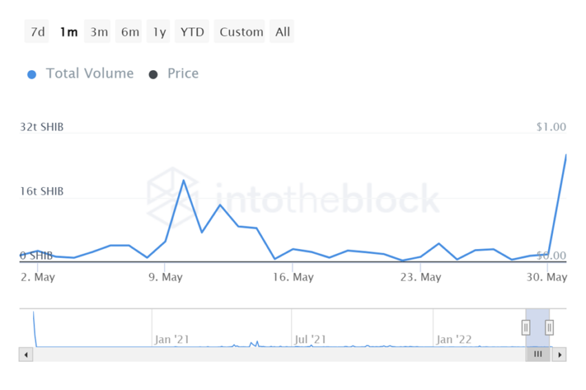
Task: Click the navigator scrollbar thumb
Action: pyautogui.click(x=538, y=355)
